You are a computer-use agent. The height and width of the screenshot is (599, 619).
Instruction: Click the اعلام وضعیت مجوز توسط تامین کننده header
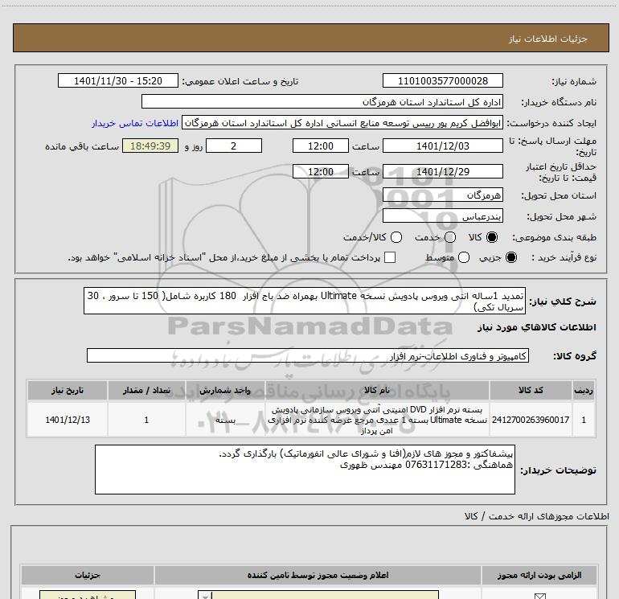(x=318, y=575)
